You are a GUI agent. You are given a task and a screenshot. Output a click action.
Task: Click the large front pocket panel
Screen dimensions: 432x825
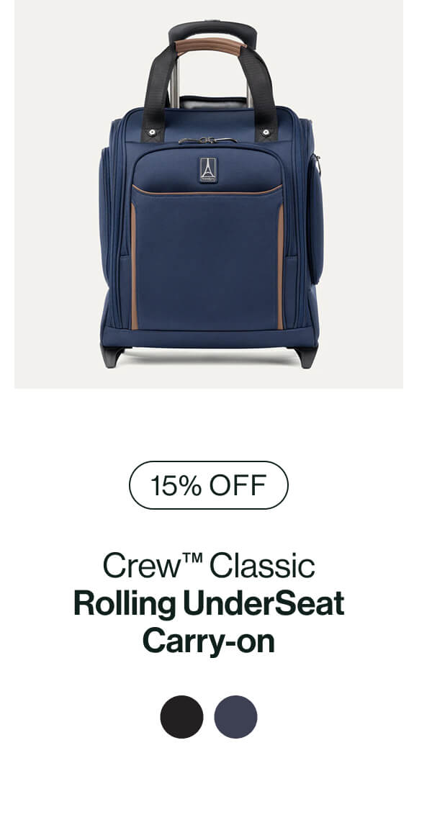pos(207,258)
